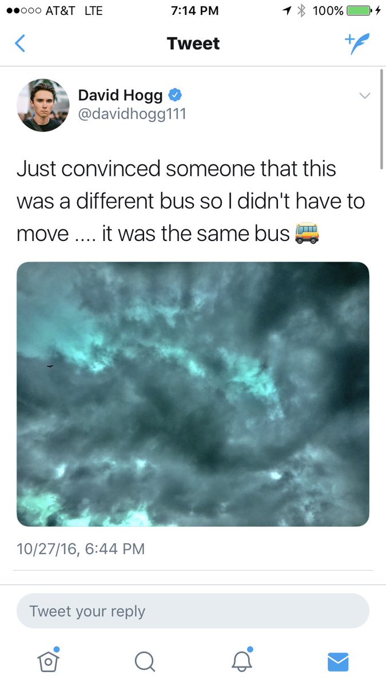Tap the @davidhogg111 handle
The height and width of the screenshot is (687, 386).
coord(132,114)
